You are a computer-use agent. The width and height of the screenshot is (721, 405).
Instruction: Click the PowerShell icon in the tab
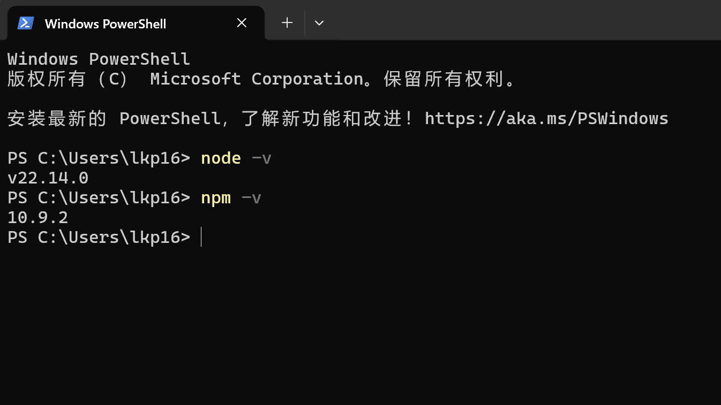coord(26,23)
